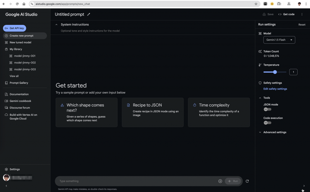Click the Chrome profile avatar in toolbar
The image size is (310, 192).
[299, 4]
